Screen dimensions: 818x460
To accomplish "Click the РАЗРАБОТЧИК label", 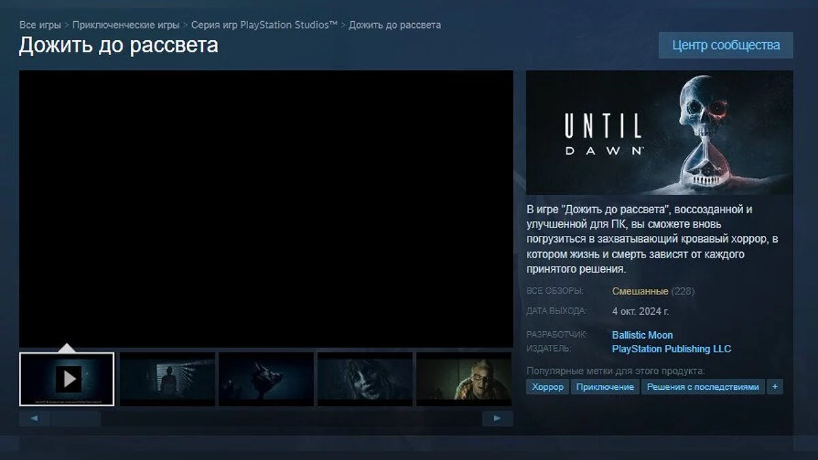I will point(556,335).
